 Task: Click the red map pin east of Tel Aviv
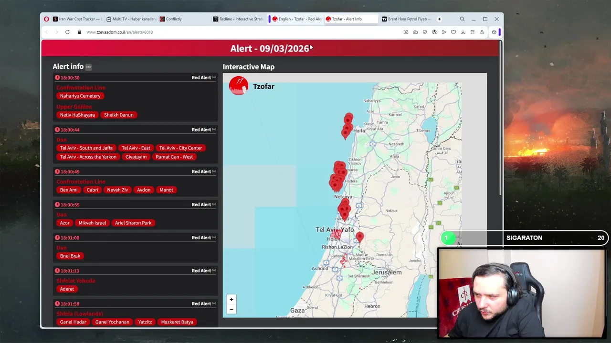[x=359, y=237]
